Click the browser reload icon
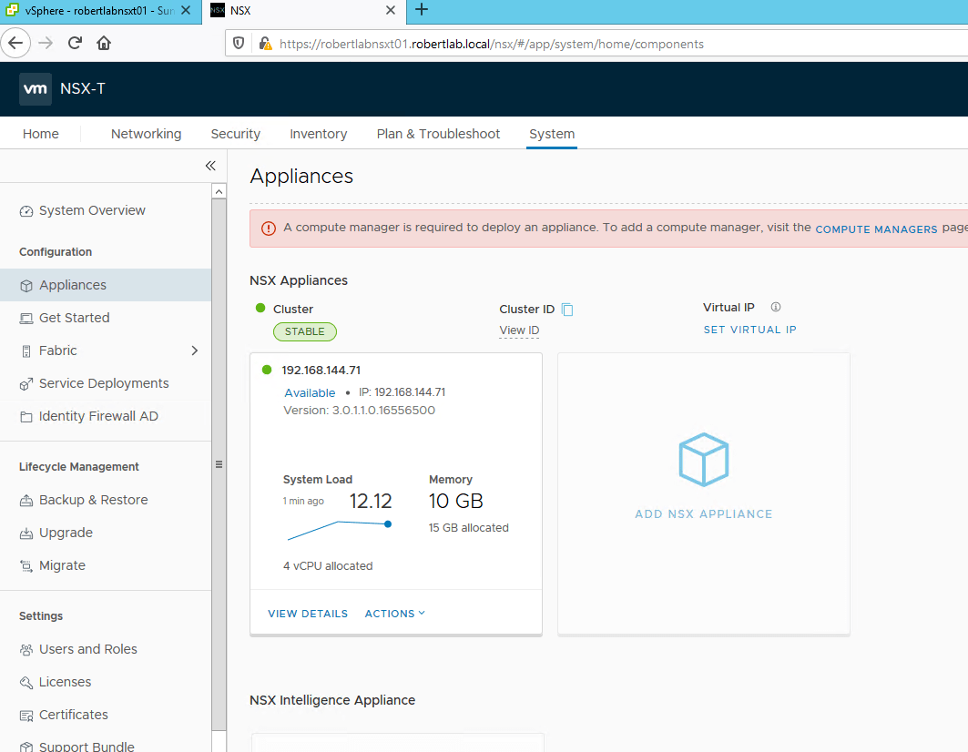 point(76,43)
